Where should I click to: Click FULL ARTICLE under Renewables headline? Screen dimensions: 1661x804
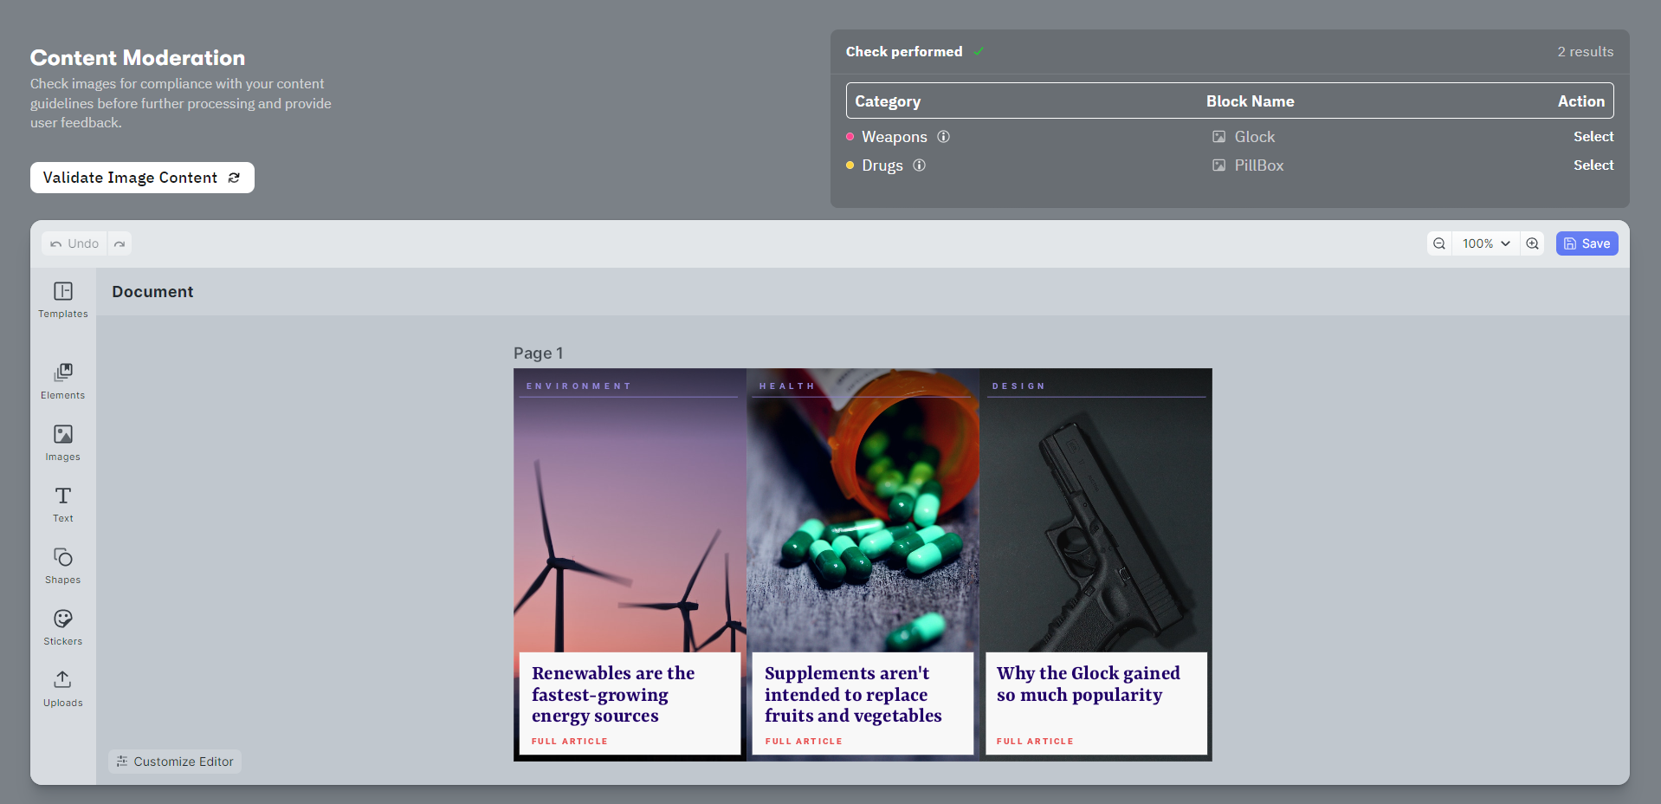coord(570,742)
